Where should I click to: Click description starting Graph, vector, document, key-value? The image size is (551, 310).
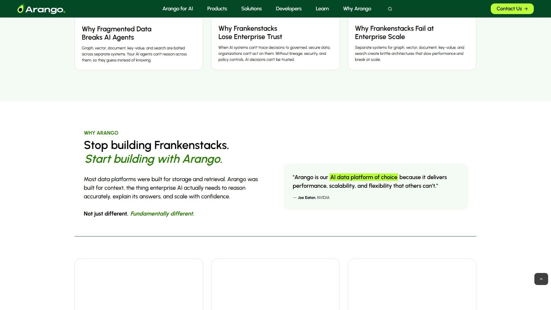(x=134, y=54)
